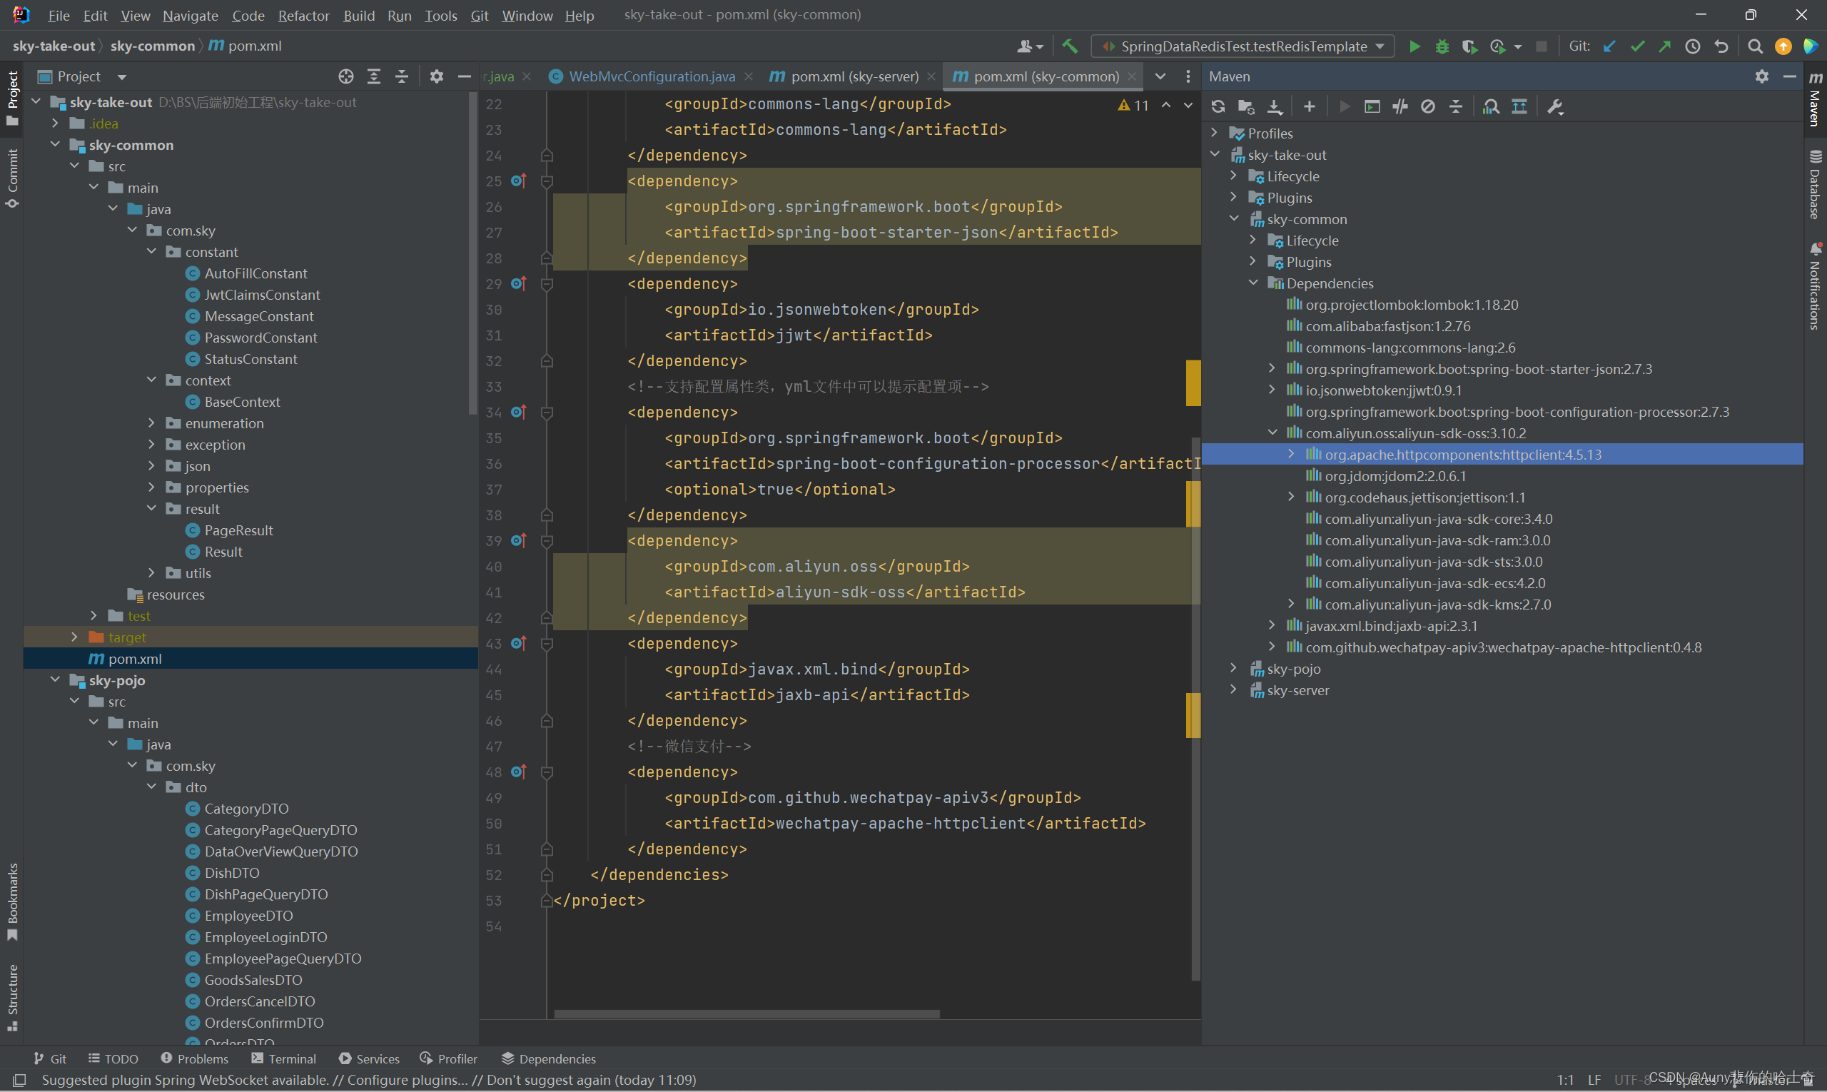Expand the sky-pojo Maven module
The width and height of the screenshot is (1827, 1092).
coord(1234,669)
